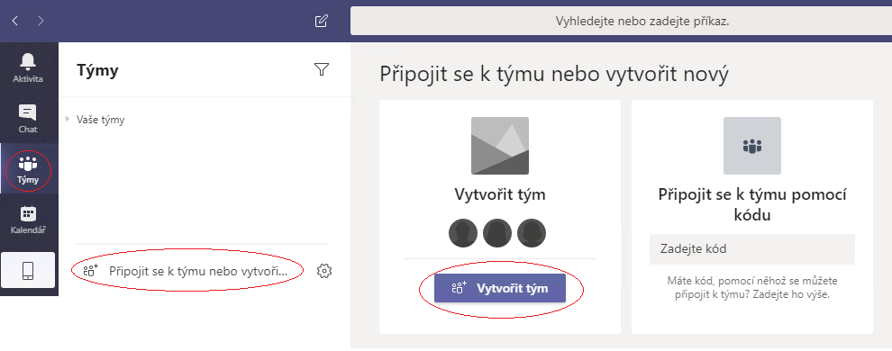This screenshot has height=351, width=892.
Task: Click the Vytvořit tým placeholder image
Action: click(x=500, y=146)
